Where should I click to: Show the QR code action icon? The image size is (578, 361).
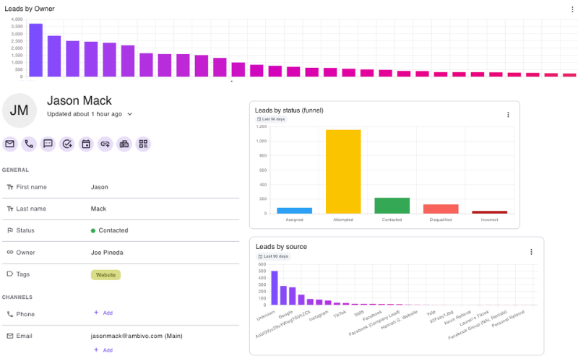(143, 144)
